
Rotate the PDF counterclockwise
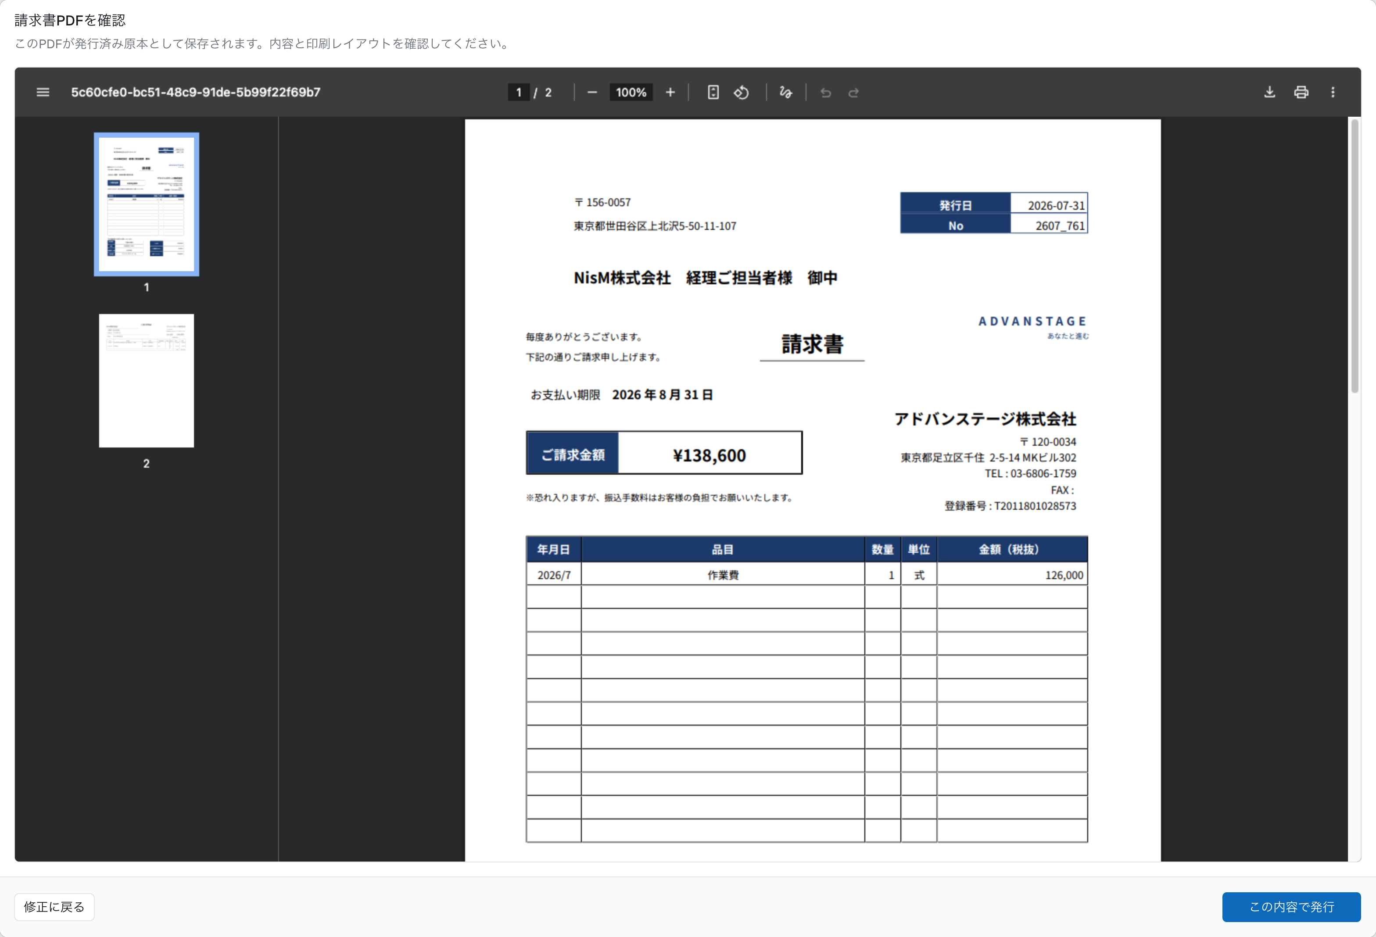click(x=741, y=92)
